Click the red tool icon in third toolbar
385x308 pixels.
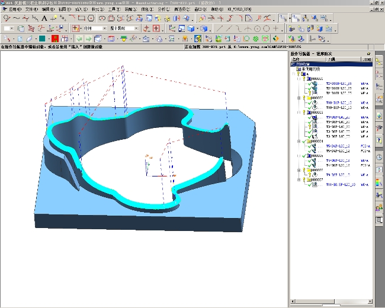pyautogui.click(x=55, y=38)
